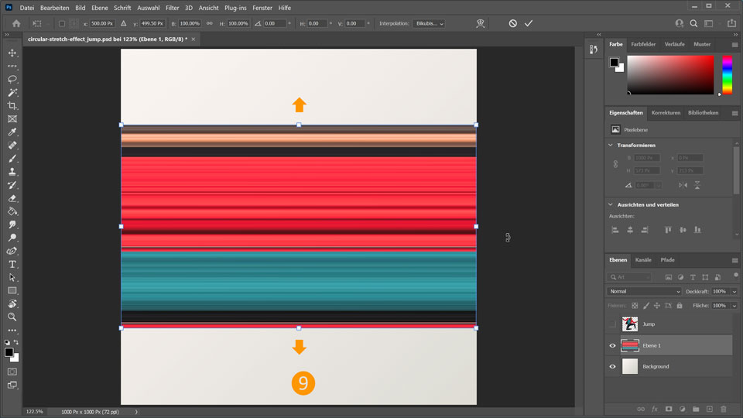Click the delete layer trash icon
Viewport: 743px width, 418px height.
click(x=724, y=408)
